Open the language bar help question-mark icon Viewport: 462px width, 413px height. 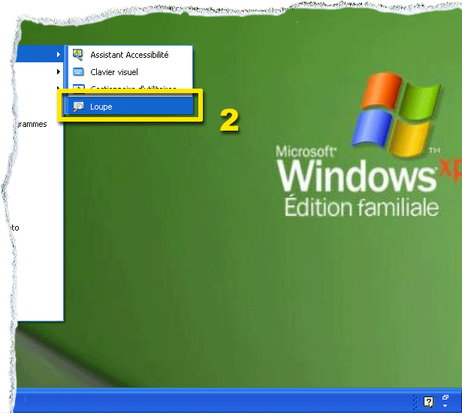tap(428, 402)
